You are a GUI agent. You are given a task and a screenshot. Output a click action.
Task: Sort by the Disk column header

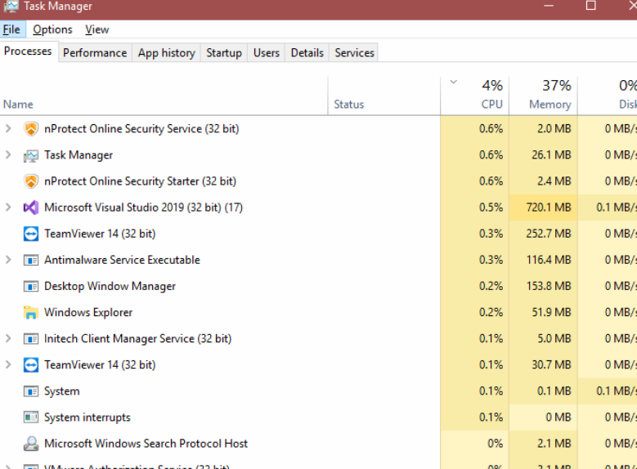pyautogui.click(x=608, y=96)
